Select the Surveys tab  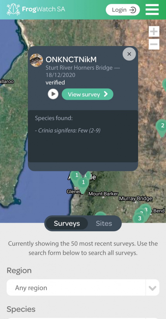[x=67, y=223]
